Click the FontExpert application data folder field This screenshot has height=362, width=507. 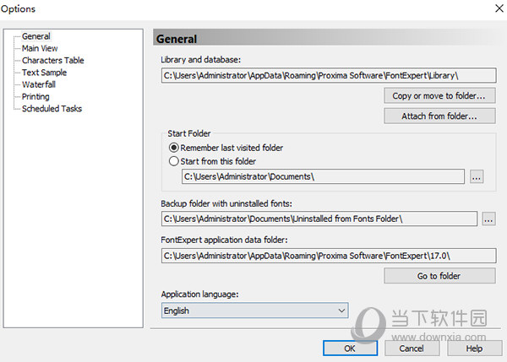pos(329,256)
